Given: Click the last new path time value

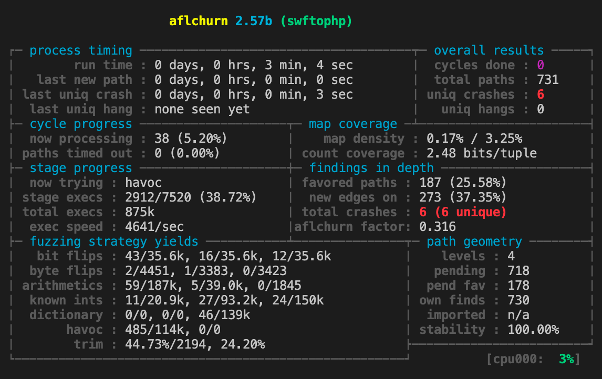Looking at the screenshot, I should pos(254,80).
